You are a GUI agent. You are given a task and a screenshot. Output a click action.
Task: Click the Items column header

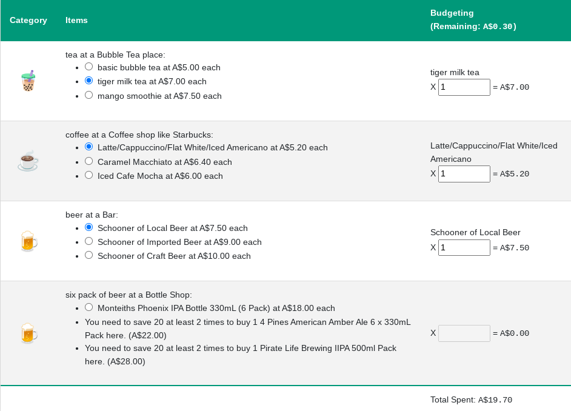click(76, 20)
